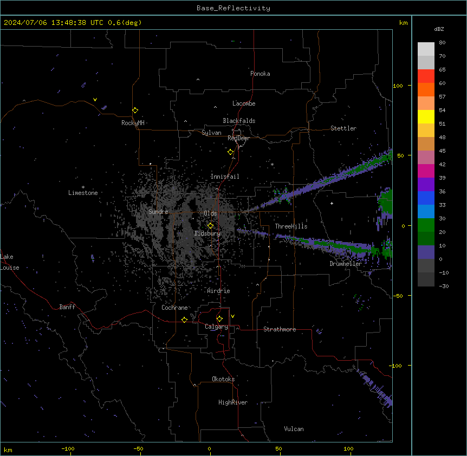Click the Lacombe town label

tap(244, 103)
